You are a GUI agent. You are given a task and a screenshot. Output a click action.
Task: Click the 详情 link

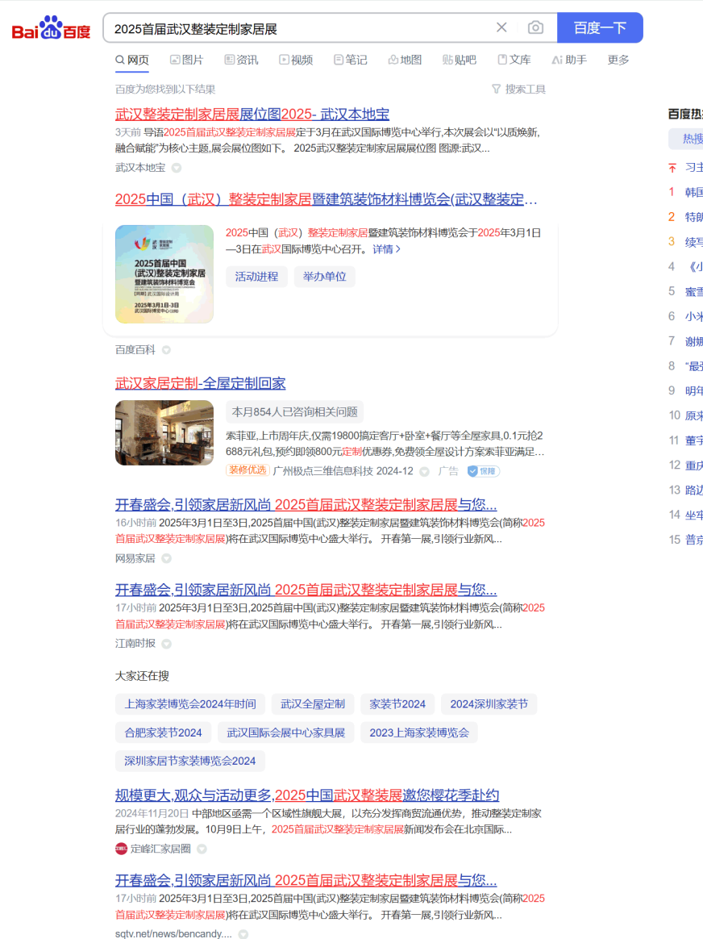point(386,249)
